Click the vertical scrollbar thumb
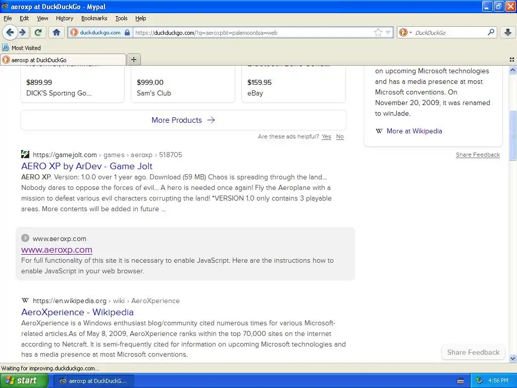 (x=512, y=135)
